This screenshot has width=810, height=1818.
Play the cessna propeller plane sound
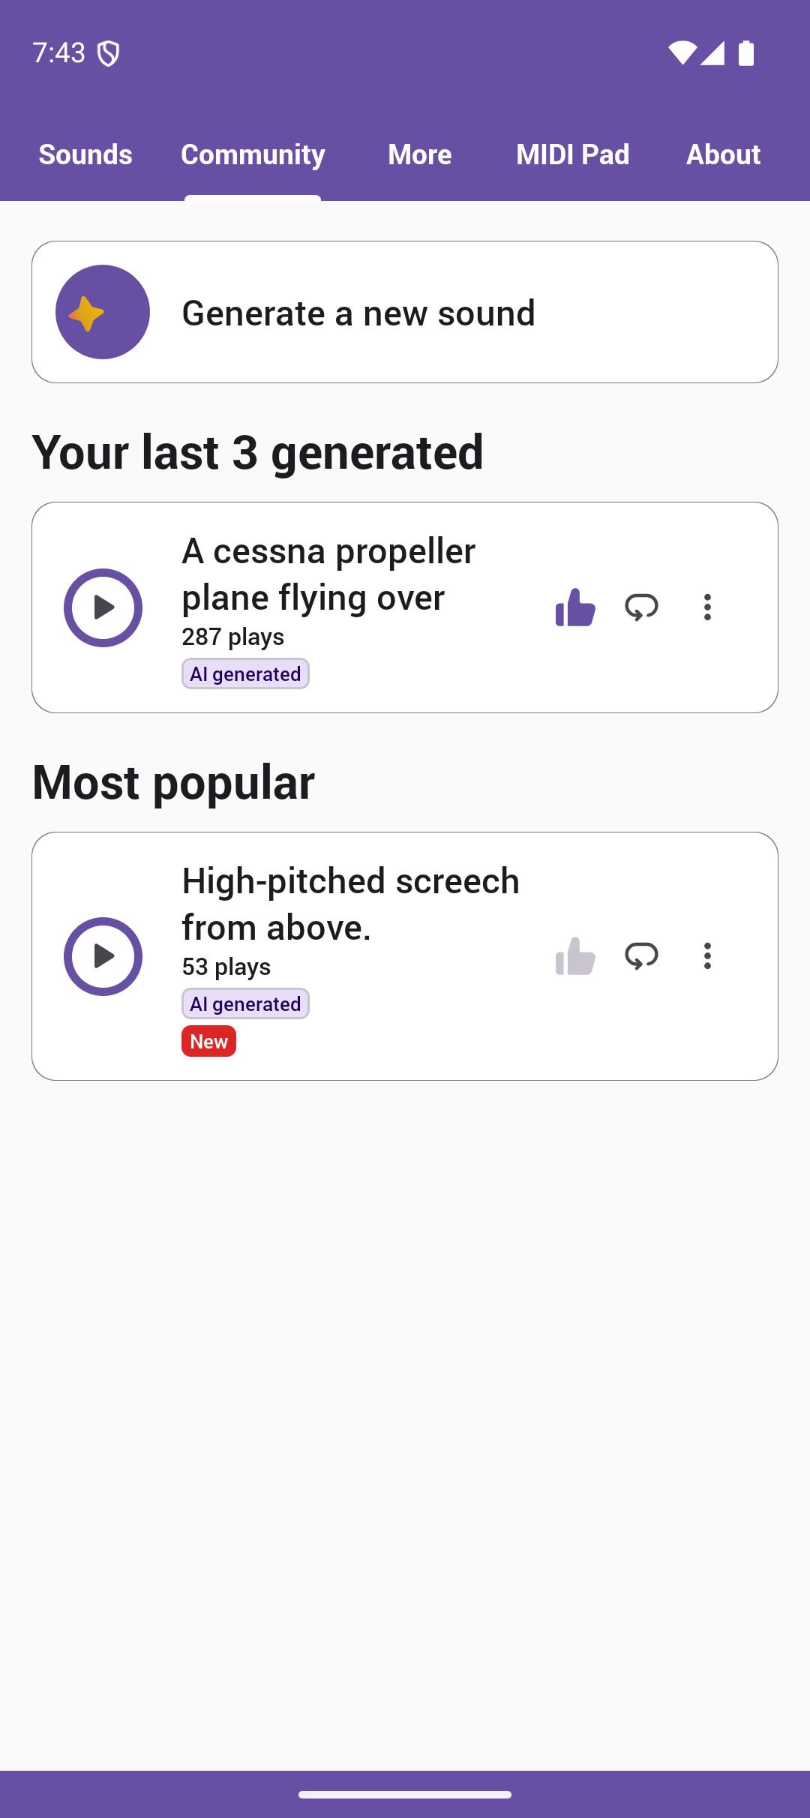(x=103, y=607)
